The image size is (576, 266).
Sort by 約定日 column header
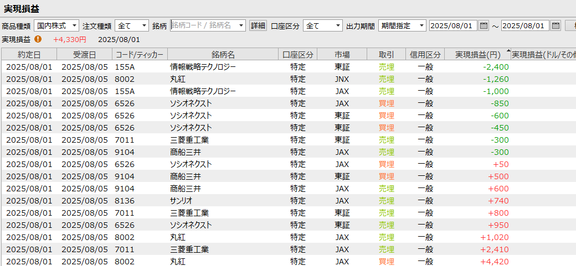coord(29,55)
